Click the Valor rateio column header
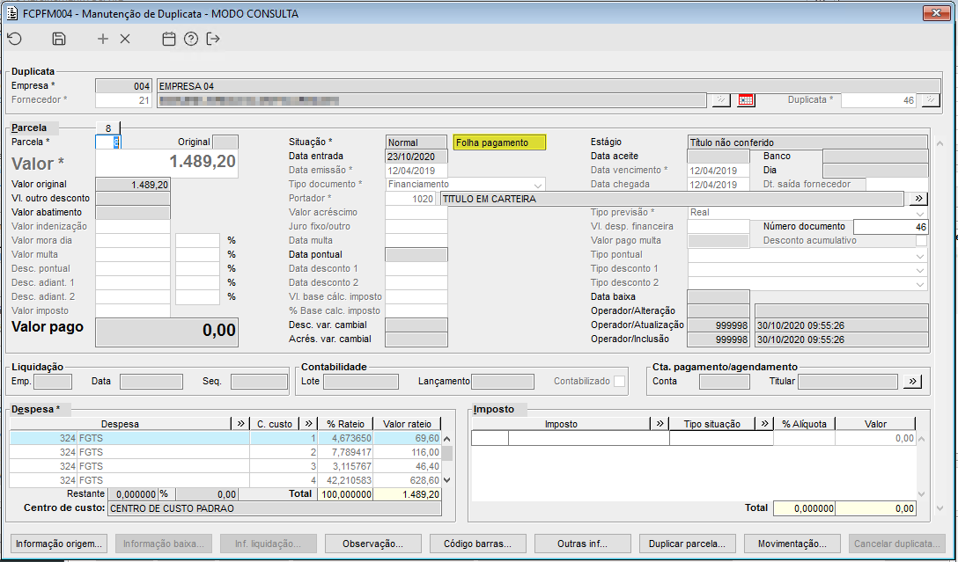The image size is (958, 562). coord(408,424)
